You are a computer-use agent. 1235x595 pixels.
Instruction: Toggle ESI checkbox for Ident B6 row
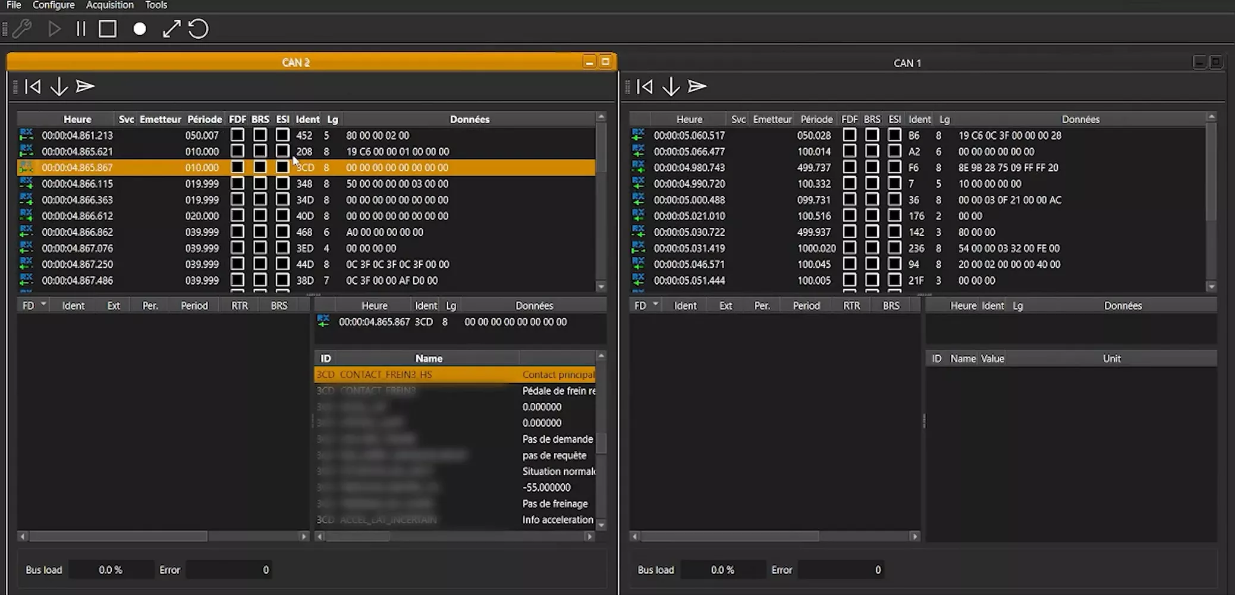894,135
